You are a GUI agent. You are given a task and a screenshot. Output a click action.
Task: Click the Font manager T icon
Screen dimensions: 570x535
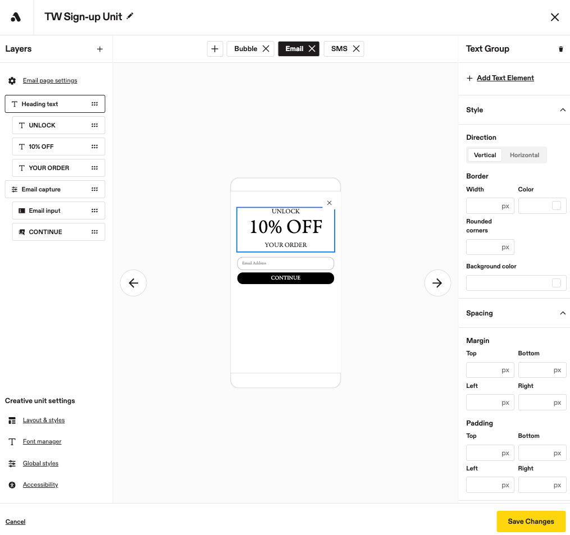(12, 442)
